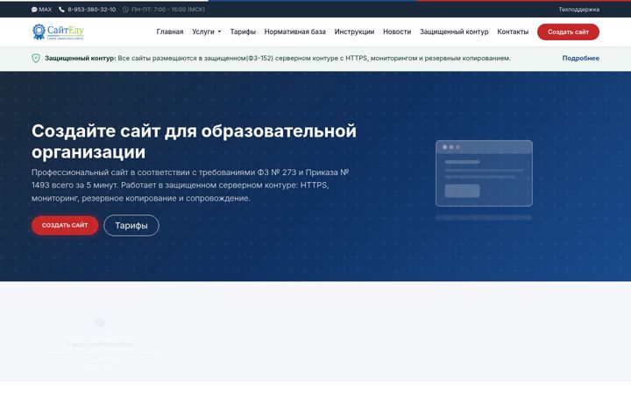Click the bold Защищенный контур: banner label
Image resolution: width=631 pixels, height=394 pixels.
coord(80,59)
